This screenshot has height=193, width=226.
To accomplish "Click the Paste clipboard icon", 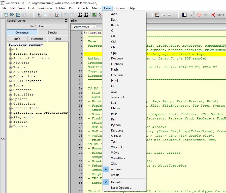I will pyautogui.click(x=57, y=15).
